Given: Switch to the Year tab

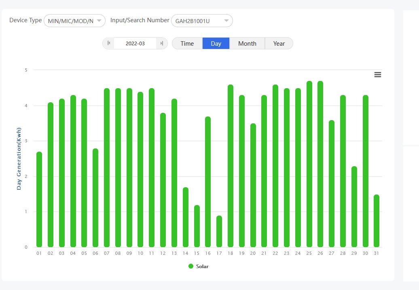Looking at the screenshot, I should tap(279, 43).
